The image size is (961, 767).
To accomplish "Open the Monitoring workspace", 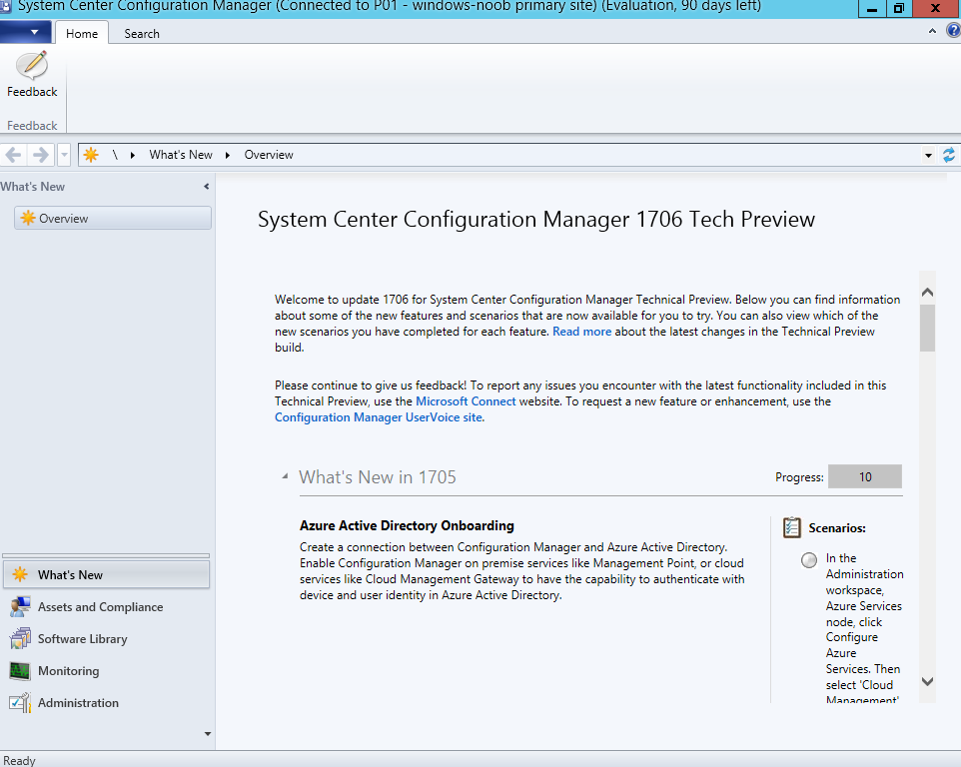I will (x=106, y=671).
